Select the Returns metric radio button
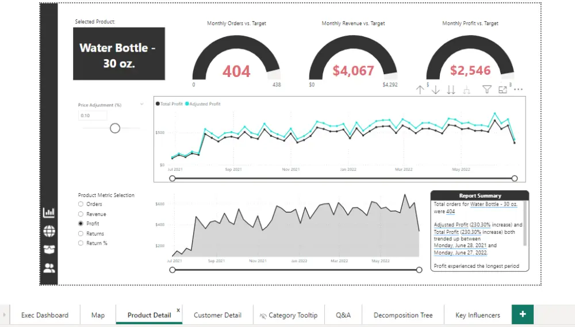 [x=80, y=233]
